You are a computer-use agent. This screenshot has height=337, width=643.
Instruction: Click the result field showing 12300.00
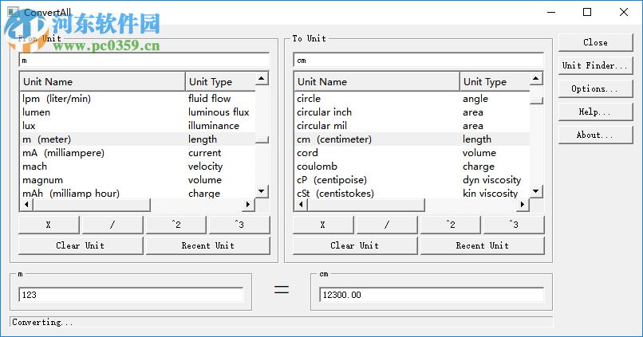point(432,295)
